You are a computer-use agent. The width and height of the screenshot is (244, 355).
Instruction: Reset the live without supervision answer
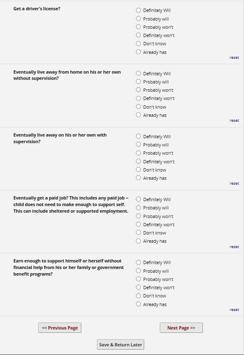click(234, 121)
